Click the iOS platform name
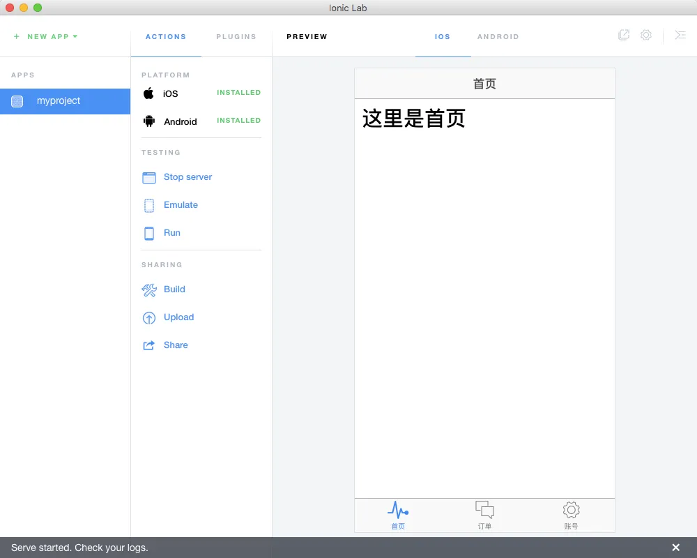The width and height of the screenshot is (697, 558). 170,93
